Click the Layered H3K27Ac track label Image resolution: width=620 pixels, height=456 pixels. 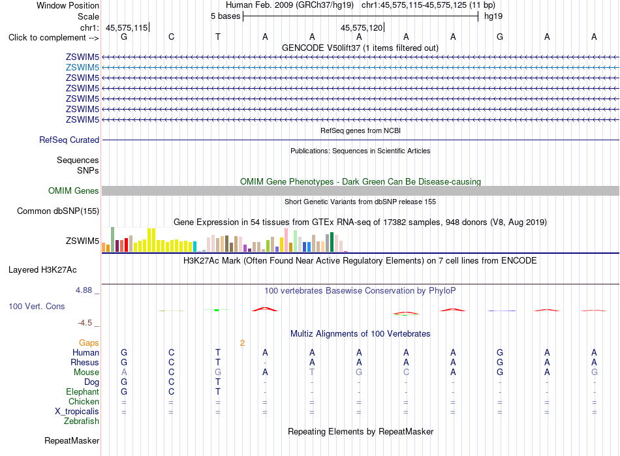(42, 270)
